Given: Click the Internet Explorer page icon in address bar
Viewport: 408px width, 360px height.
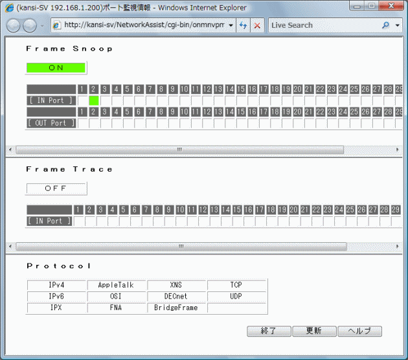Looking at the screenshot, I should click(56, 25).
